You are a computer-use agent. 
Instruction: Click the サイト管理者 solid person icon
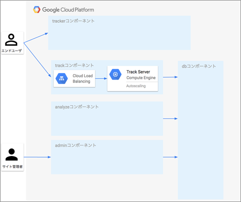click(12, 155)
